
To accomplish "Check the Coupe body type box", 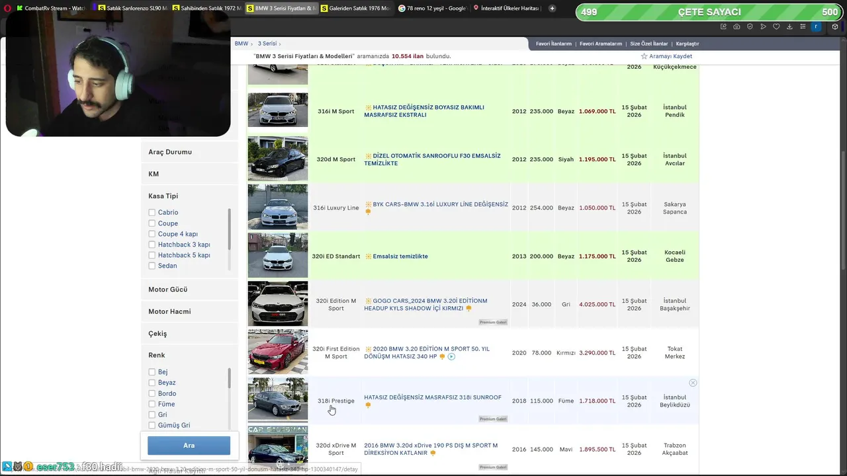I will 152,223.
